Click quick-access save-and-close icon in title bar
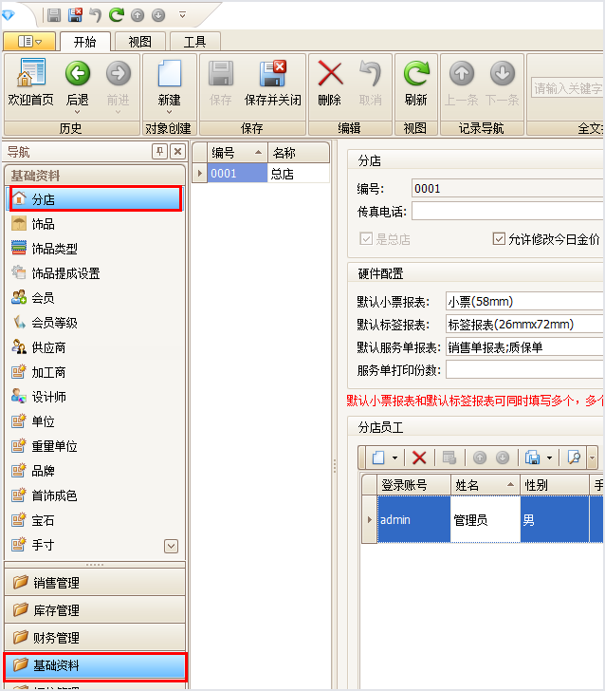Viewport: 605px width, 691px height. coord(75,15)
